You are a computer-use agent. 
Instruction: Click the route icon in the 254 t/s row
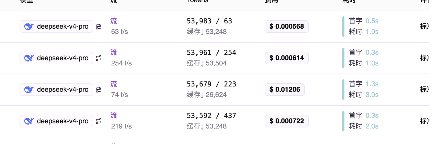pyautogui.click(x=99, y=58)
